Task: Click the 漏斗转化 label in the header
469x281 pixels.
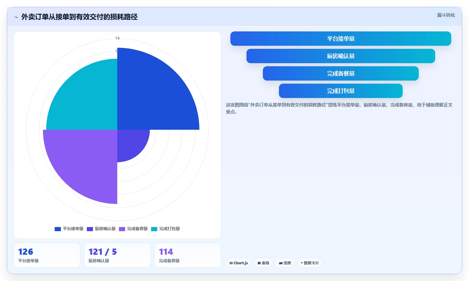Action: (446, 15)
